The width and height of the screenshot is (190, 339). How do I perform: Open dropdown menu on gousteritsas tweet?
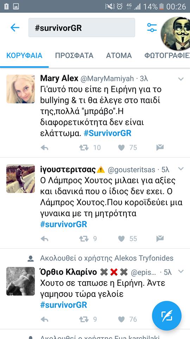(181, 169)
